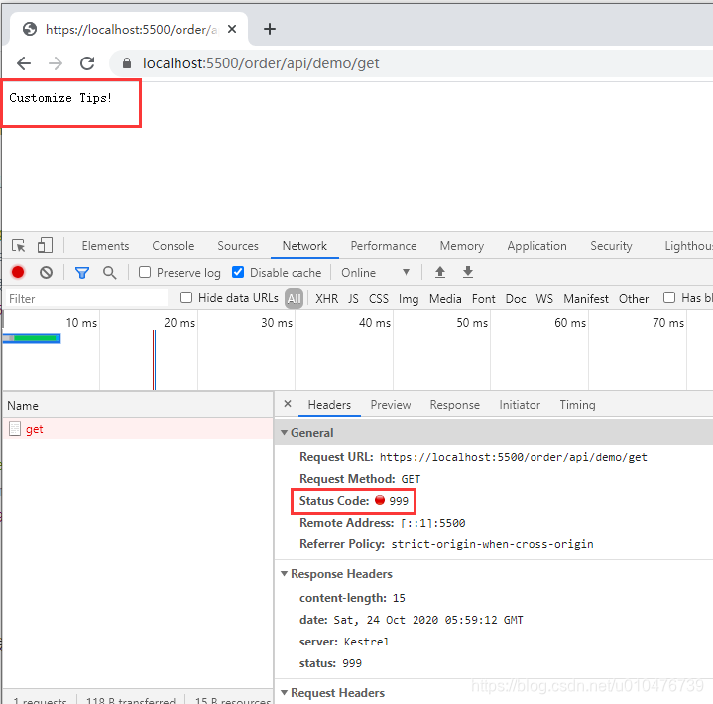This screenshot has width=713, height=704.
Task: Export HAR with the download arrow
Action: pos(468,272)
